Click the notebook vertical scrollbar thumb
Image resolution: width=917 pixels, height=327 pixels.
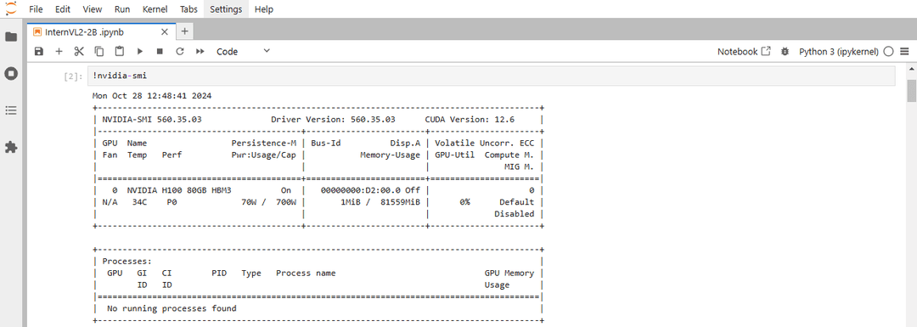coord(912,91)
